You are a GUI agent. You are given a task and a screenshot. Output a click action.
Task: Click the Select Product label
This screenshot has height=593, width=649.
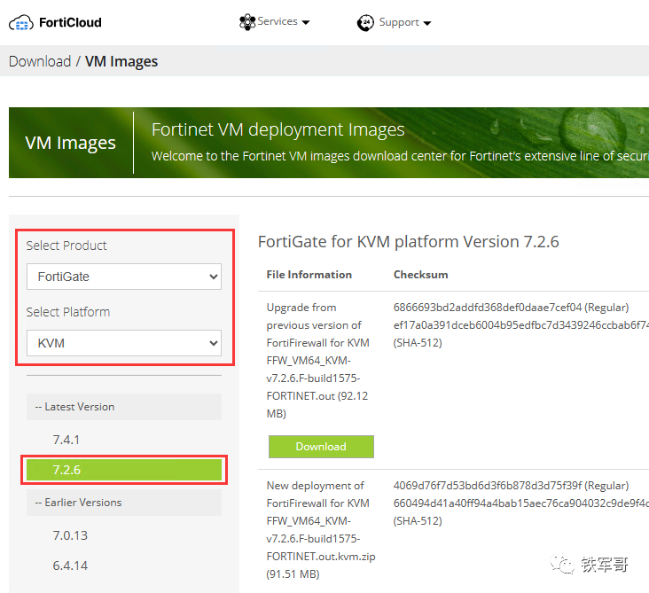[66, 246]
